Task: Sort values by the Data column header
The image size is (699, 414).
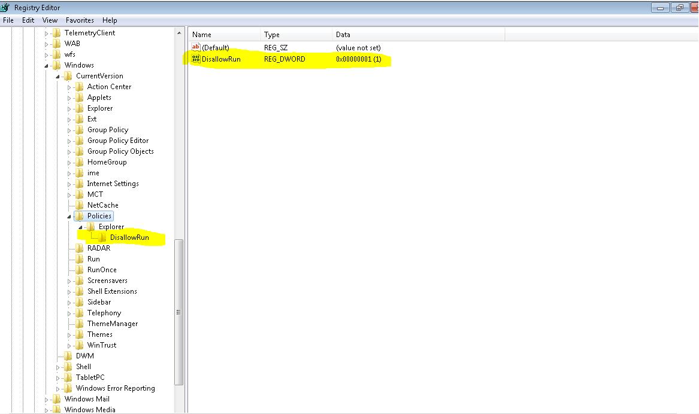Action: tap(418, 34)
